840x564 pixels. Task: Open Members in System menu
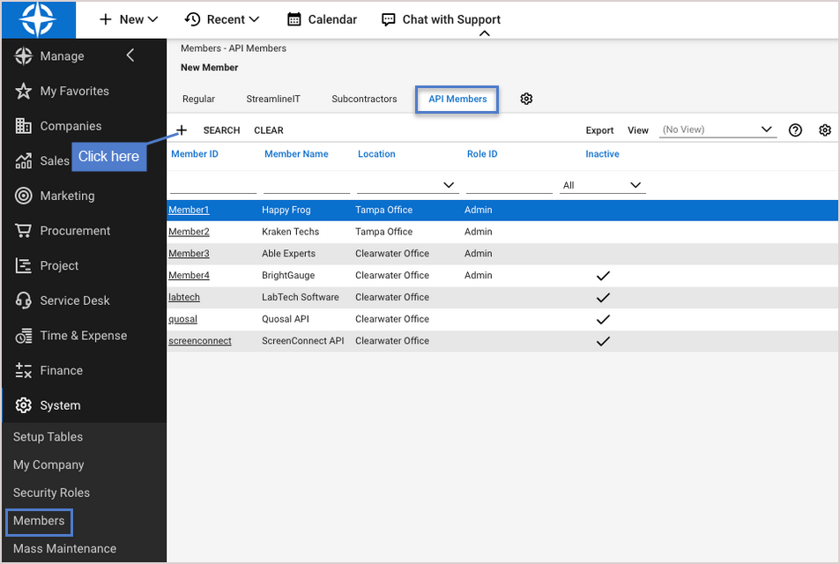click(39, 521)
